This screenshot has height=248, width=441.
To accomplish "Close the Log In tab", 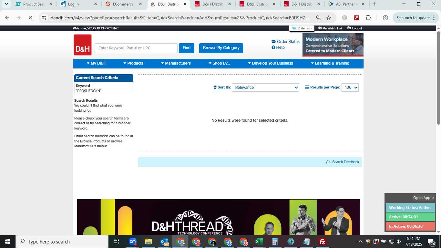I will (96, 4).
